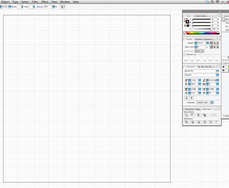Open the tracking dropdown
Screen dimensions: 229x188
(217, 84)
